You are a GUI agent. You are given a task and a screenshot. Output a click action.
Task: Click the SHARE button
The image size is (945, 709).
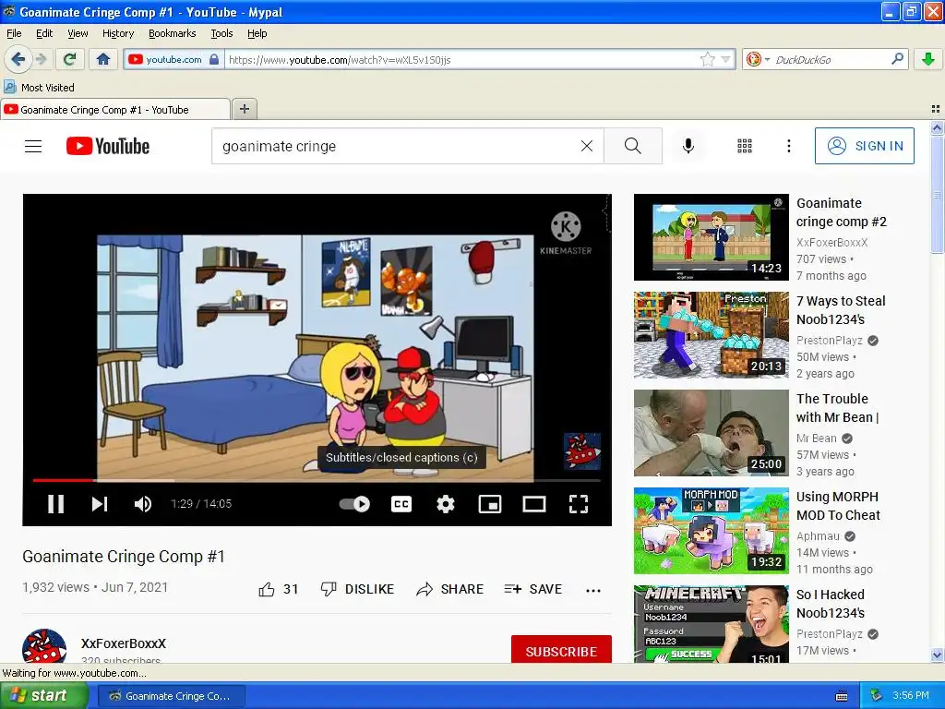(450, 589)
